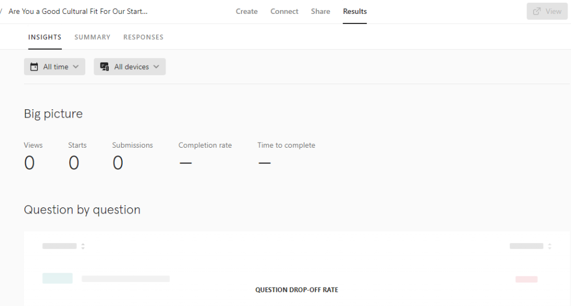Click the sort arrows on left column header
Viewport: 571px width, 306px height.
pos(83,246)
